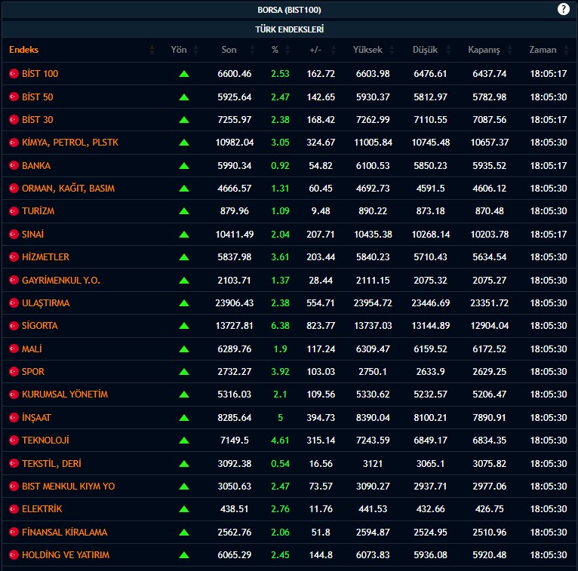Click the green up arrow in İNŞAAT row
578x571 pixels.
point(184,418)
